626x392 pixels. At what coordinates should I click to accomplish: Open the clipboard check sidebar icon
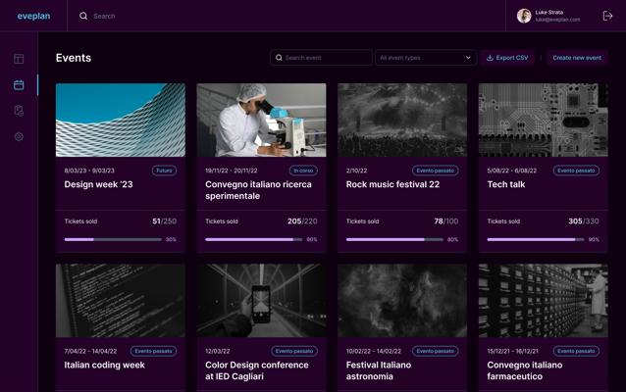click(19, 111)
